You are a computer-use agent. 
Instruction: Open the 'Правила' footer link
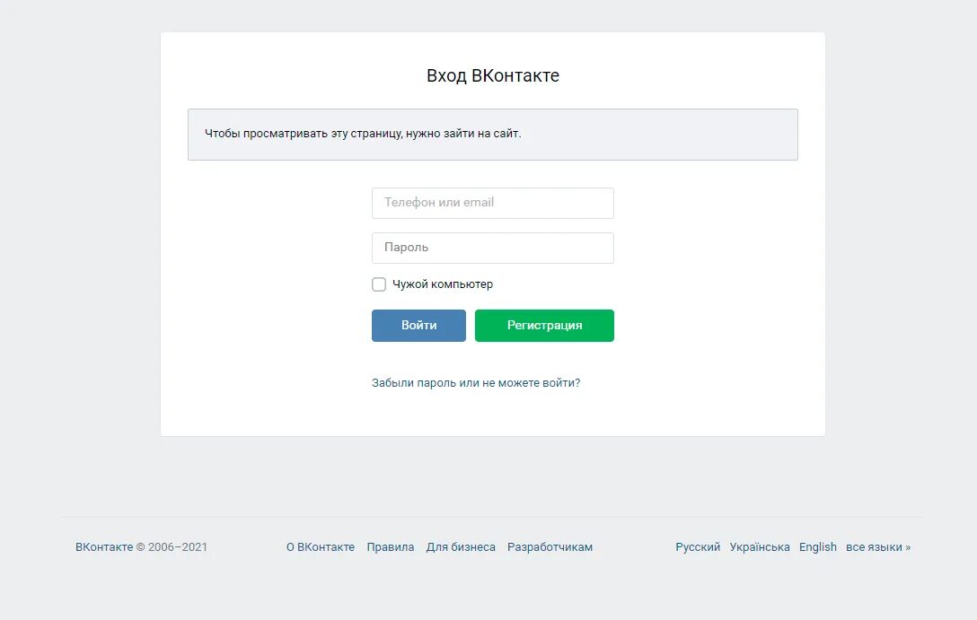(390, 547)
